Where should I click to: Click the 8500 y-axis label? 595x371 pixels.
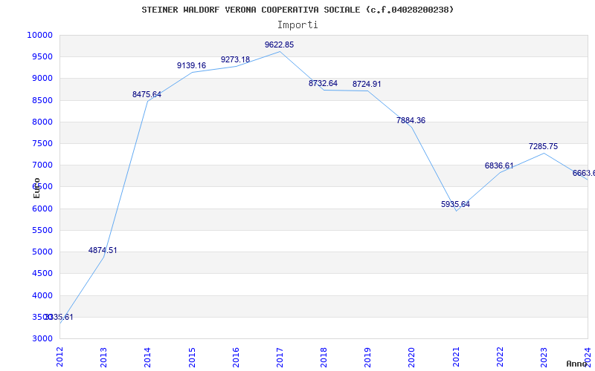pyautogui.click(x=42, y=100)
